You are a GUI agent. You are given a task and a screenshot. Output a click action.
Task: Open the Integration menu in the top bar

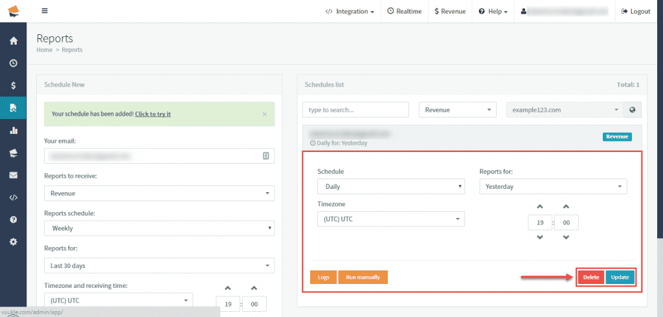pos(350,12)
